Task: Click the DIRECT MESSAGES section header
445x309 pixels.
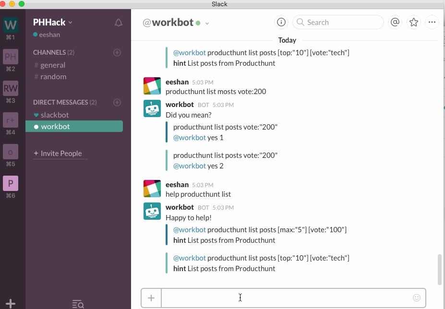Action: point(65,102)
